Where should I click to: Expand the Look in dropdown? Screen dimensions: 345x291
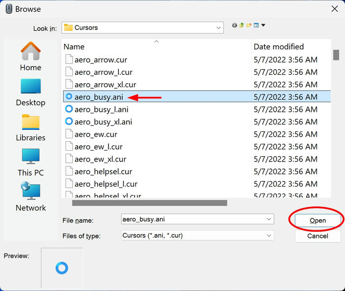pyautogui.click(x=218, y=28)
